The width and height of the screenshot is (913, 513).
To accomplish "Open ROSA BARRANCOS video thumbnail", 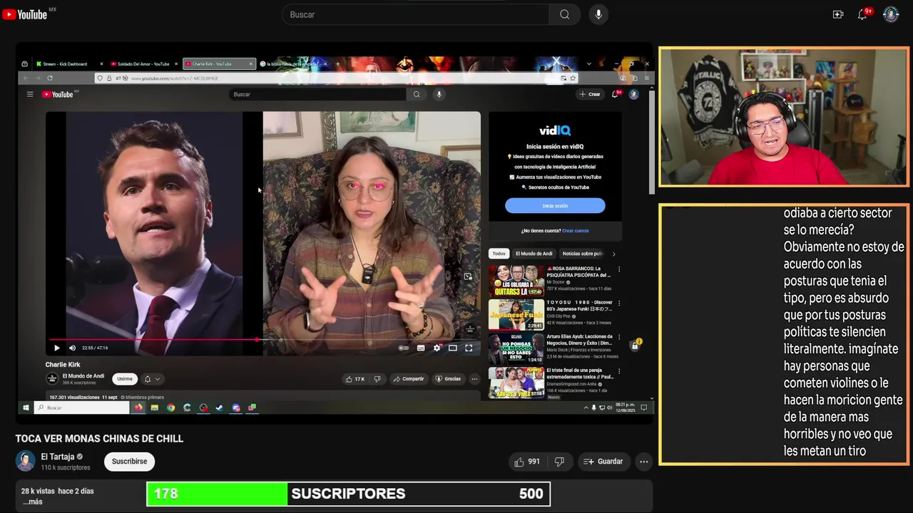I will [x=516, y=280].
